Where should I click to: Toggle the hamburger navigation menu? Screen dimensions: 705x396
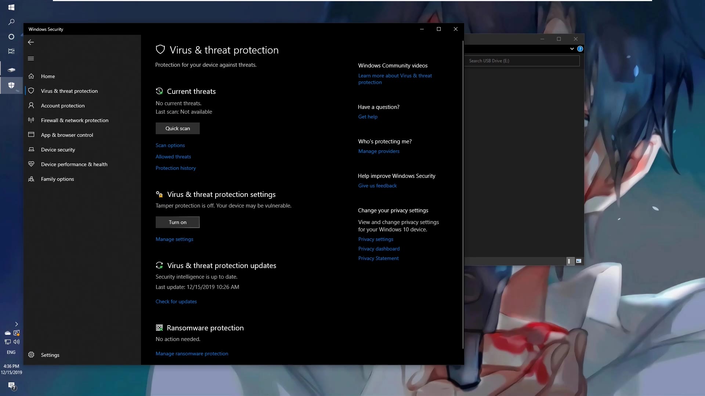coord(31,58)
